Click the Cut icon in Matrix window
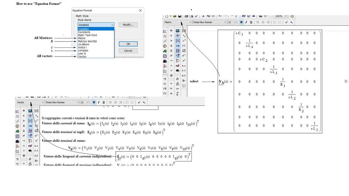349x196 pixels. click(203, 16)
